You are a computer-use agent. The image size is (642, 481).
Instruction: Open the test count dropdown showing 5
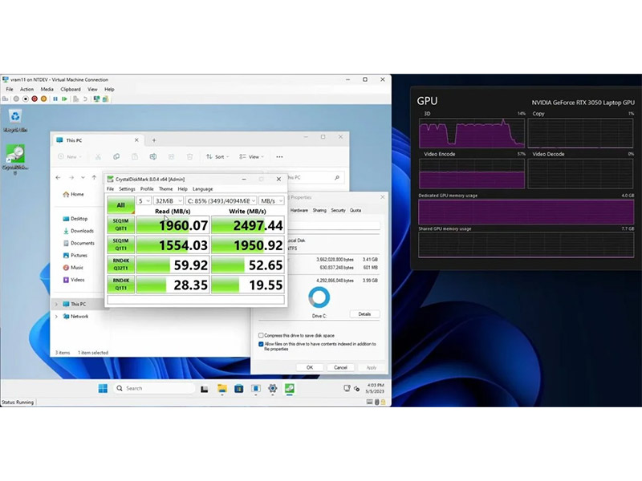click(144, 201)
